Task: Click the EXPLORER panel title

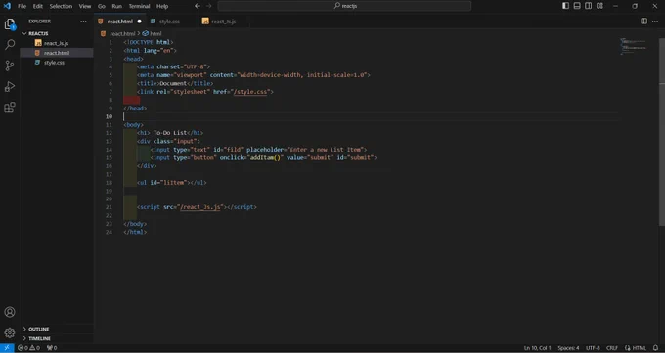Action: [39, 22]
